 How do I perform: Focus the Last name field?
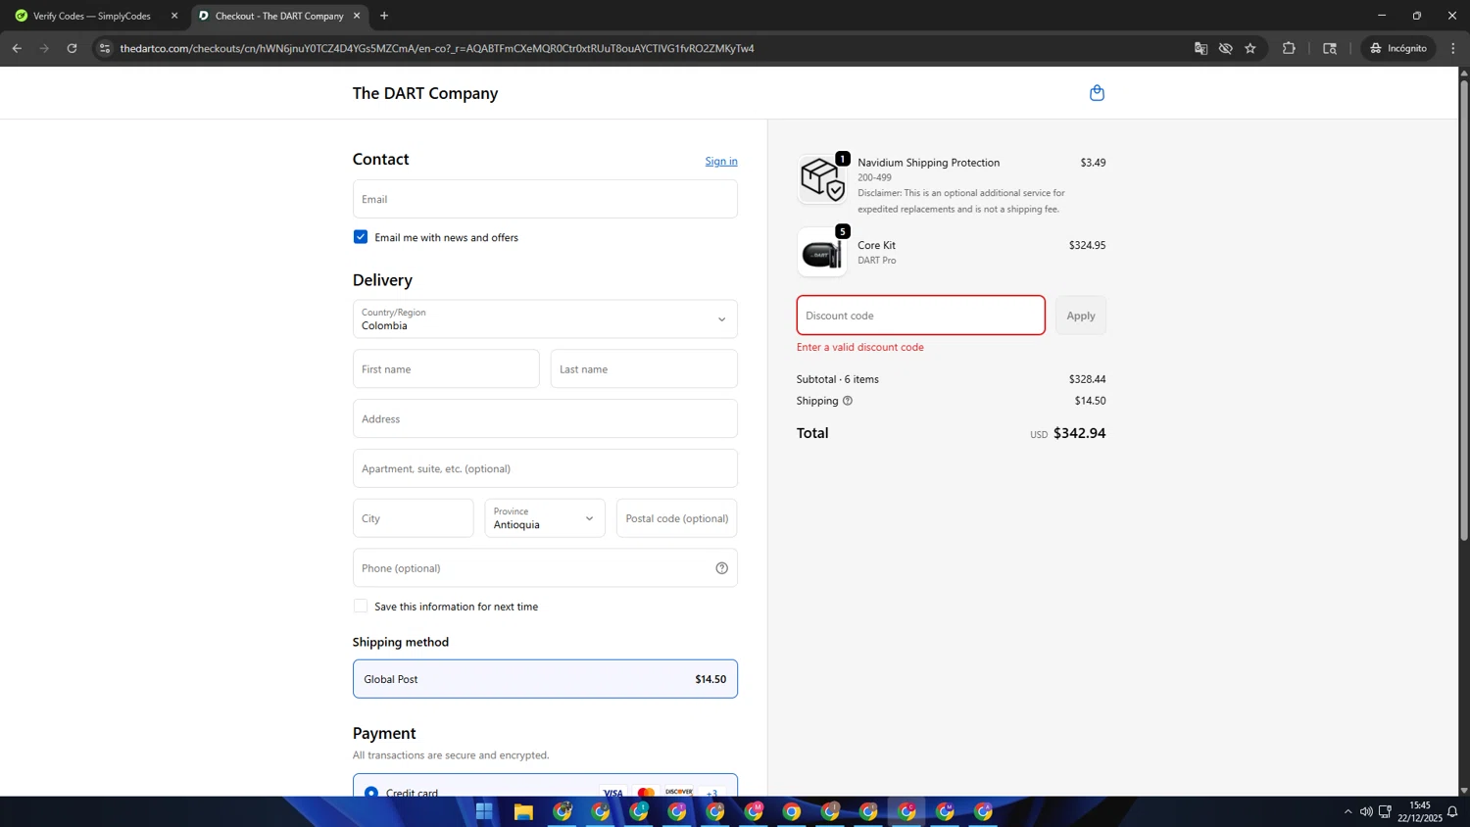coord(644,369)
